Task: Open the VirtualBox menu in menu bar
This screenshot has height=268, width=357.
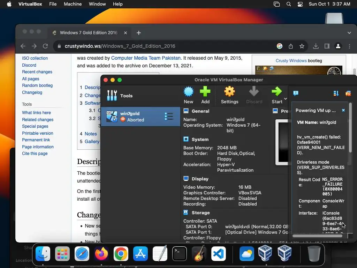Action: (30, 4)
